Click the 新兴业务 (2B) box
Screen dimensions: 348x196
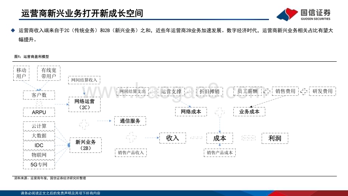click(x=85, y=145)
